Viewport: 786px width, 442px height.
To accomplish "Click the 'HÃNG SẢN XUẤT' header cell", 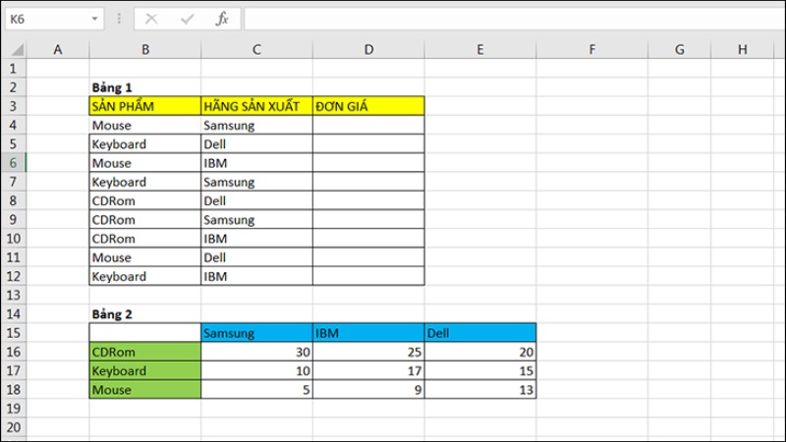I will (x=256, y=106).
